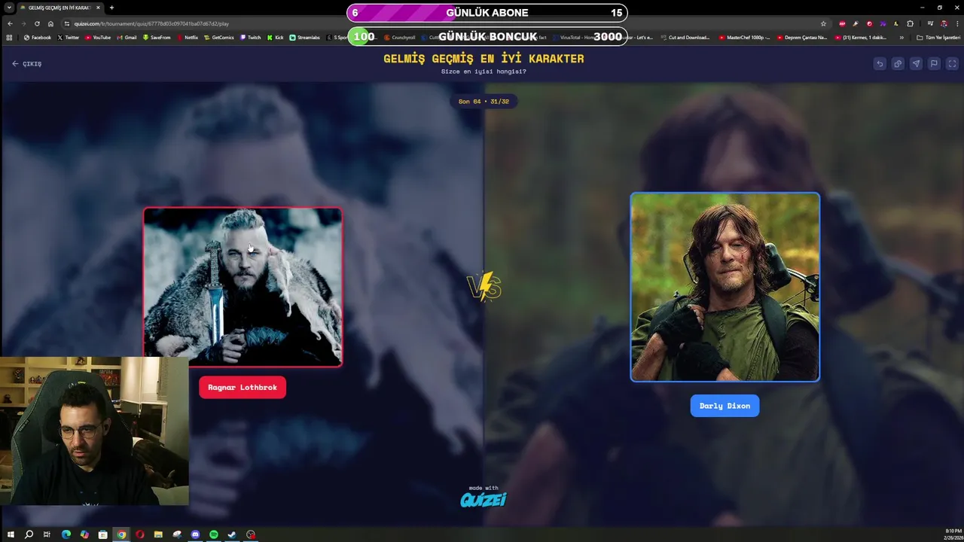The width and height of the screenshot is (964, 542).
Task: Open Deprem Çantası bookmark
Action: pyautogui.click(x=804, y=38)
